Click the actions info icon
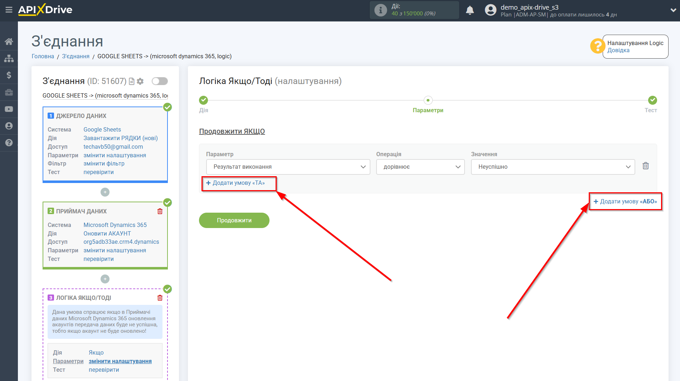 380,10
